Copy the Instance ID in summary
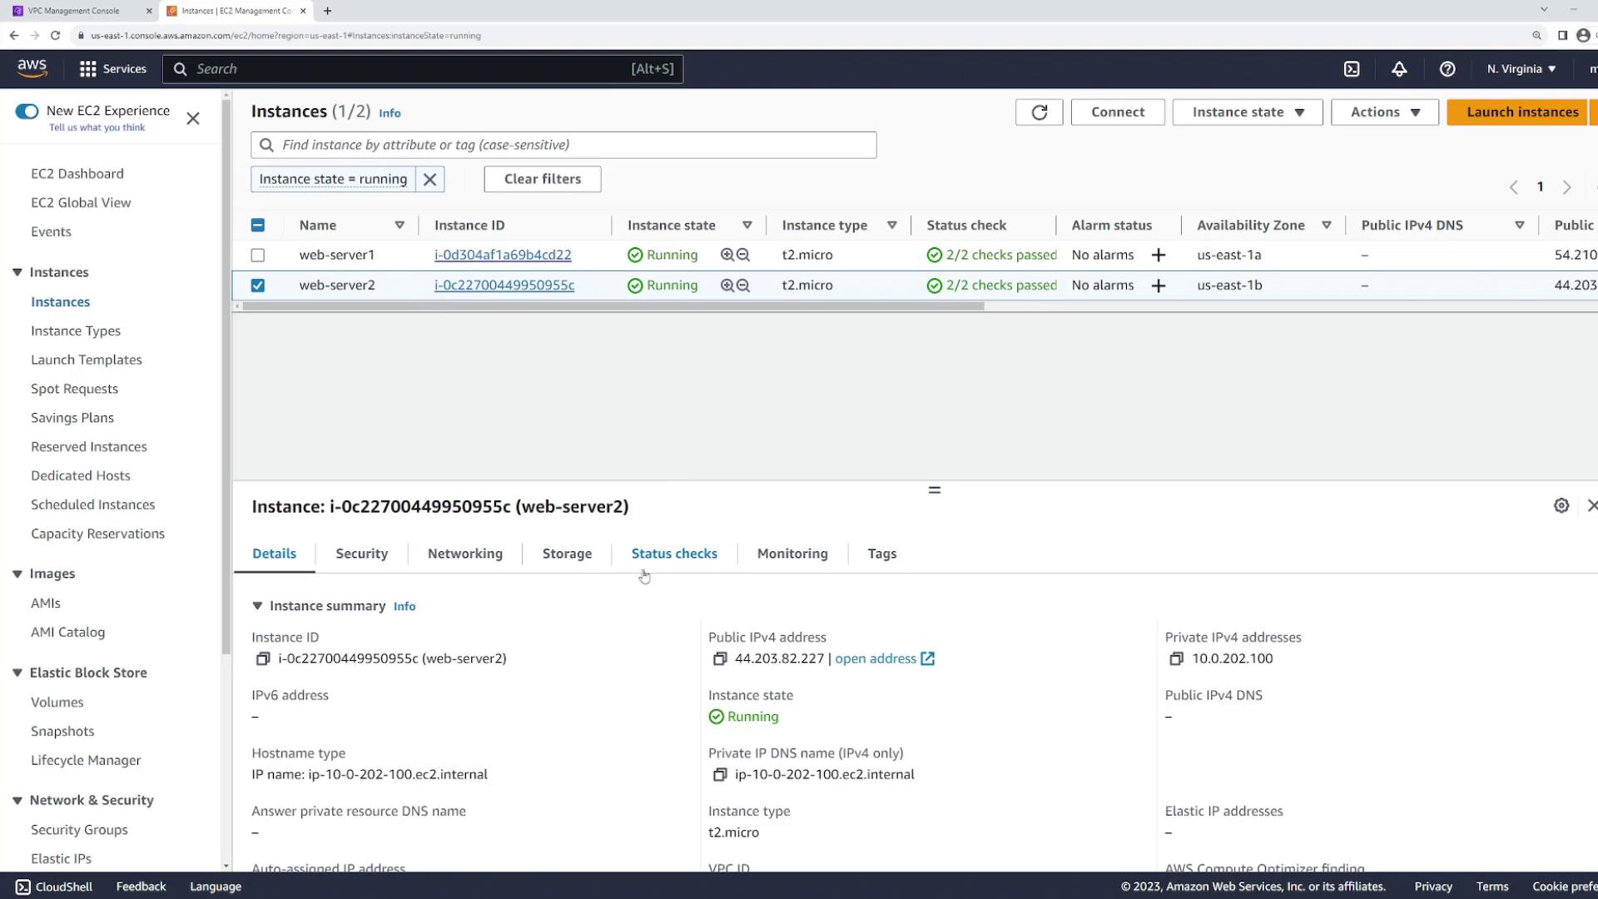This screenshot has height=899, width=1598. coord(262,658)
